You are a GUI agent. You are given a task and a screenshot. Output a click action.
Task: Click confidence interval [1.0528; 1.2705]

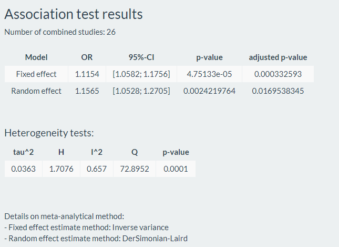coord(141,91)
